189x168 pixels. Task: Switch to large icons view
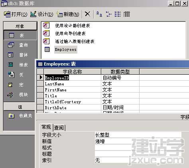point(99,14)
